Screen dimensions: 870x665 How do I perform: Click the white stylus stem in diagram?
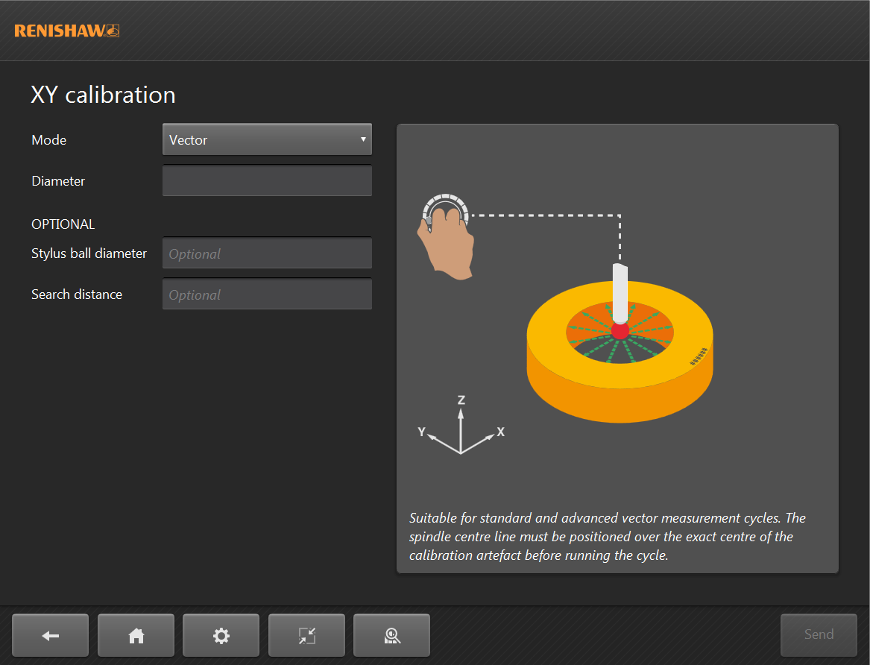(x=620, y=291)
